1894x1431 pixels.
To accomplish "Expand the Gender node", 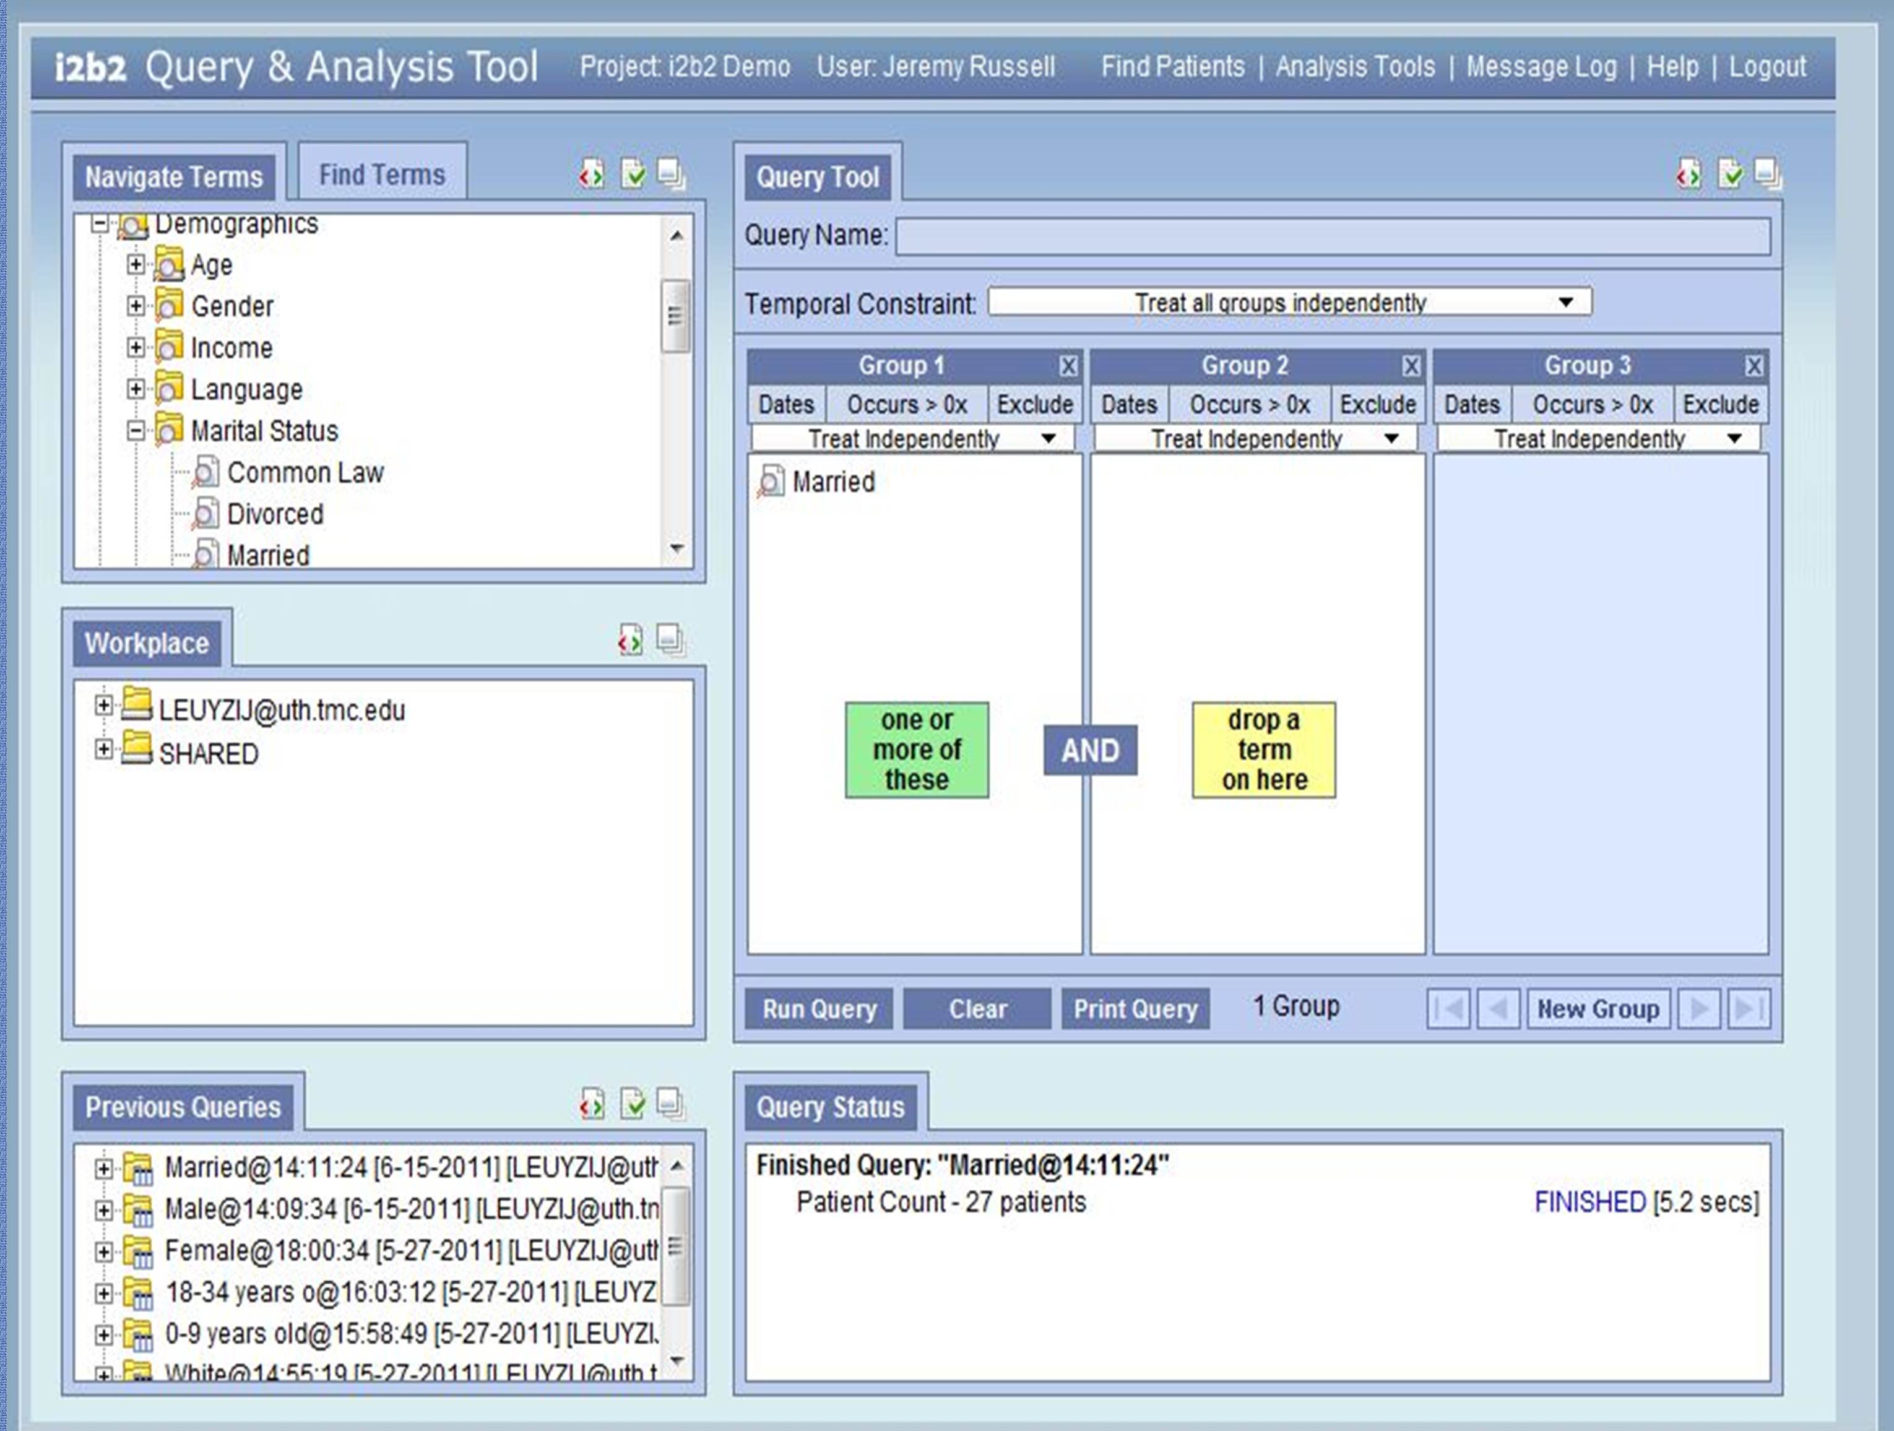I will [x=136, y=305].
